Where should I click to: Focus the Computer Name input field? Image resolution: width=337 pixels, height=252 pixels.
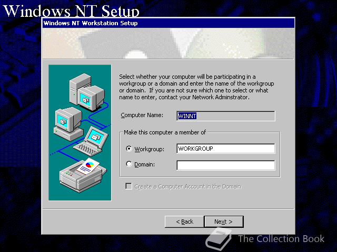[x=226, y=116]
